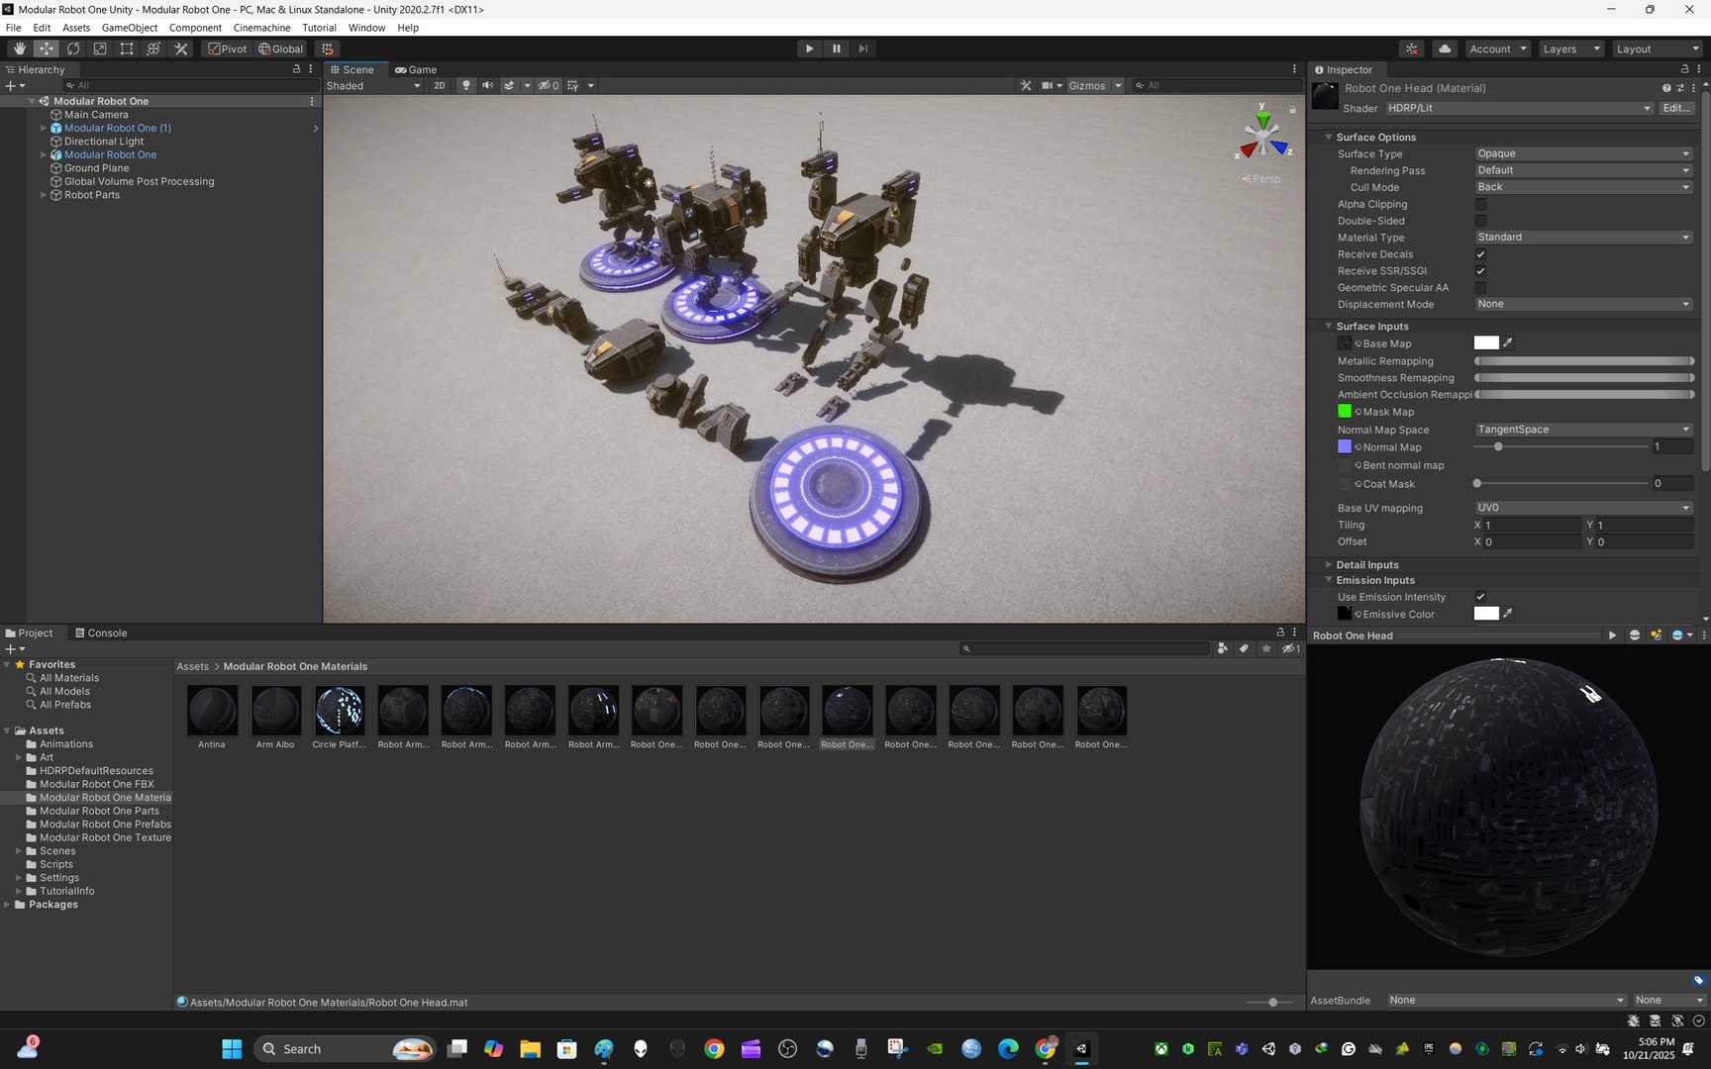Screen dimensions: 1711x1069
Task: Enable Geometric Specular AA checkbox
Action: [x=1480, y=288]
